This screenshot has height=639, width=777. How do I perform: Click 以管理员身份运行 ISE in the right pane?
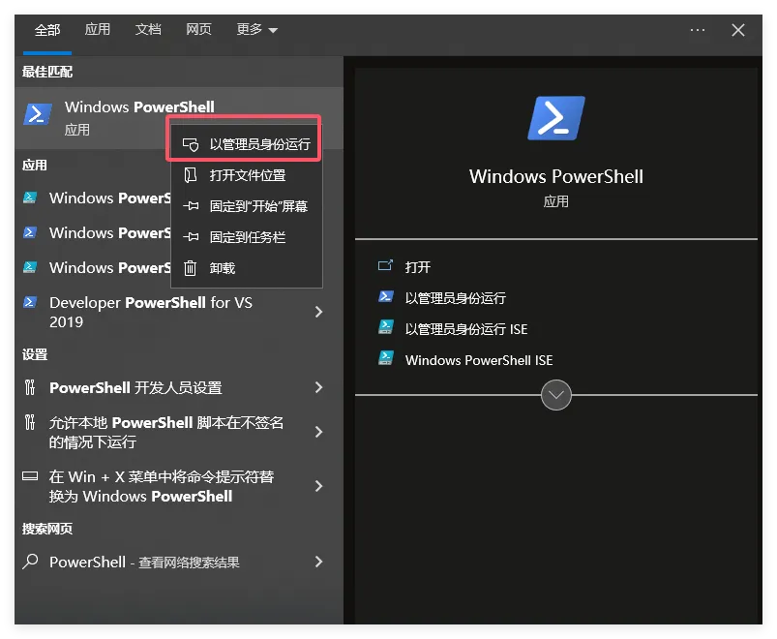coord(465,329)
